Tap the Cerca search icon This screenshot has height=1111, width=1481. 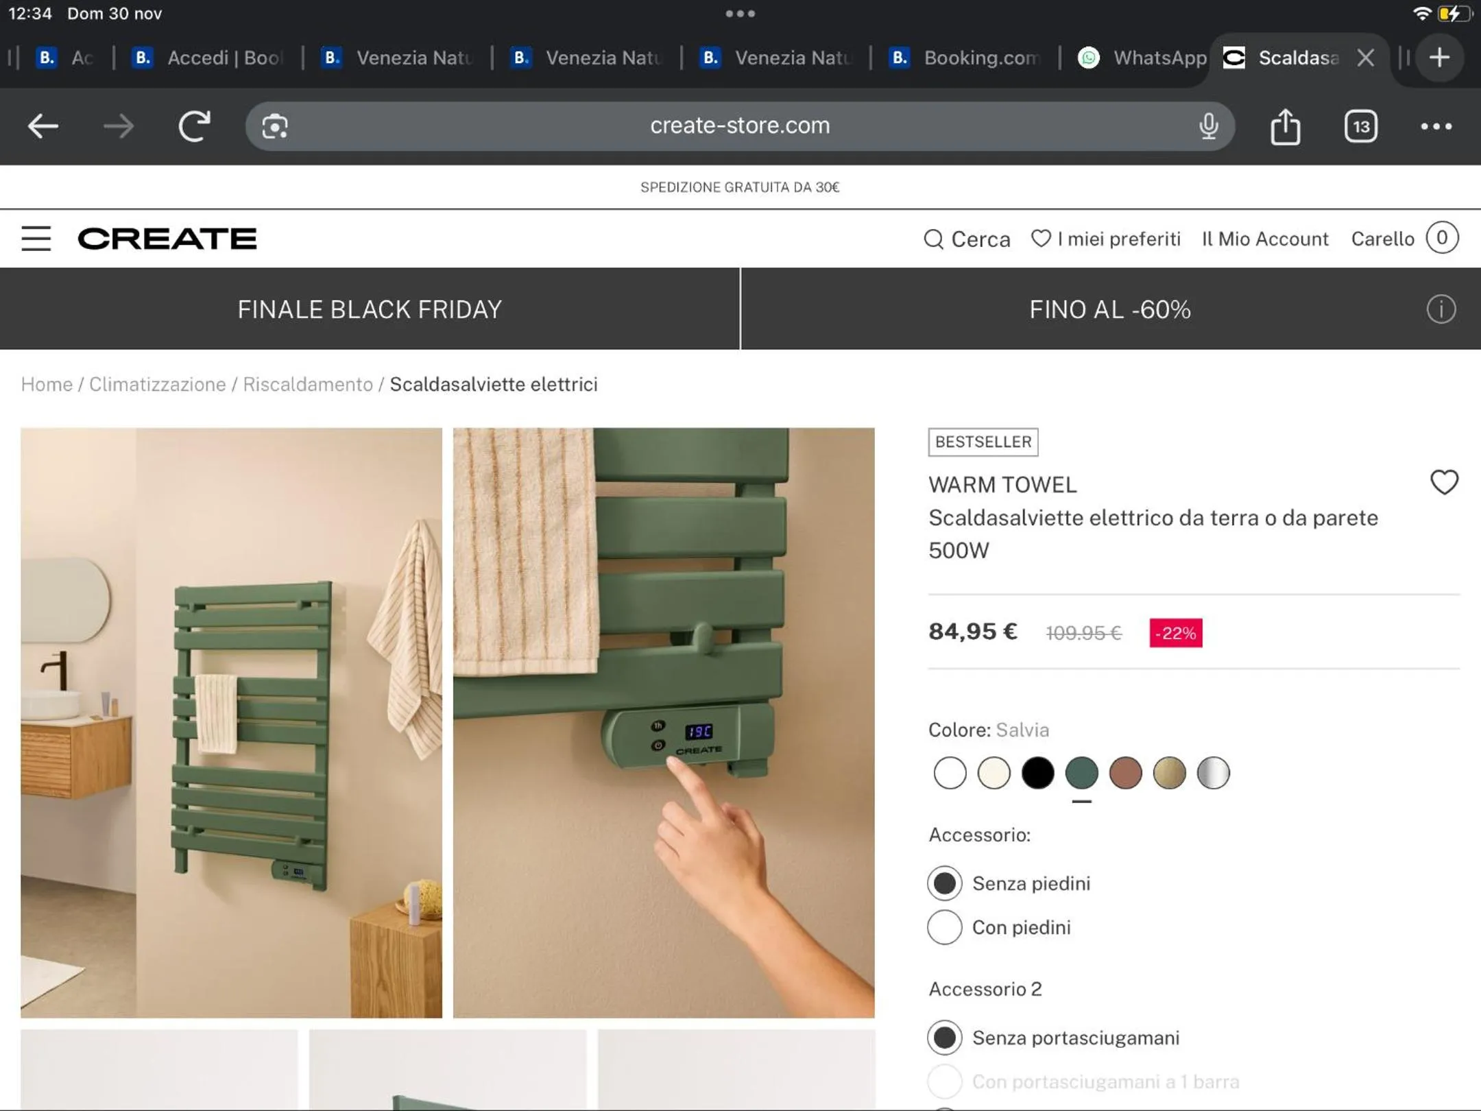pos(933,239)
